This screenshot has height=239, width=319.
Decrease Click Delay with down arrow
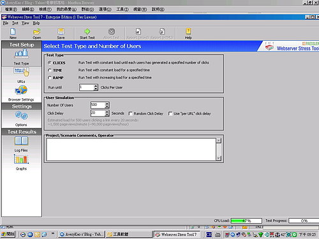tap(107, 115)
